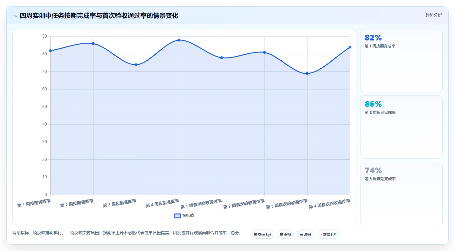Click data point for 第 1 周首次验收通过率
This screenshot has height=251, width=455.
(222, 58)
